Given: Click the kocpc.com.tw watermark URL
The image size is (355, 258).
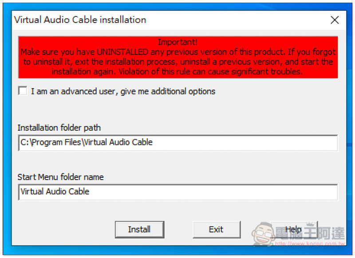Looking at the screenshot, I should pos(310,243).
